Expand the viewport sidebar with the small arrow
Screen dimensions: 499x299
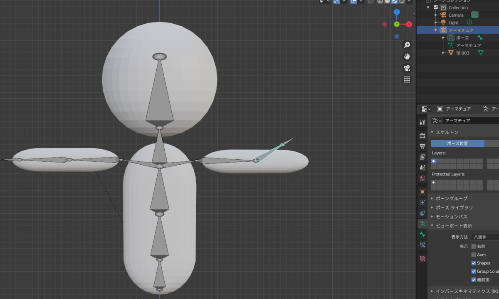tap(414, 14)
